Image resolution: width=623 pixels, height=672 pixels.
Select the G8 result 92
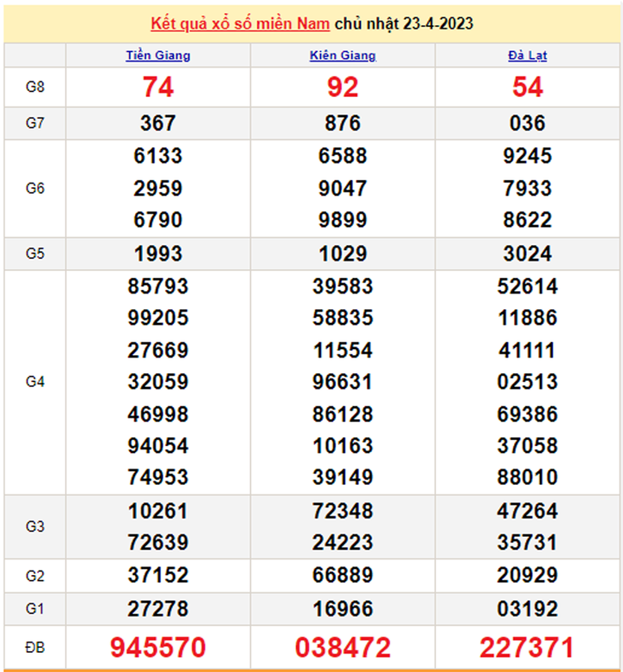click(x=343, y=87)
